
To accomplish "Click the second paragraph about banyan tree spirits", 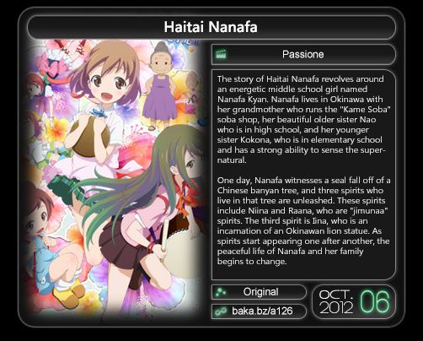I will pos(303,220).
